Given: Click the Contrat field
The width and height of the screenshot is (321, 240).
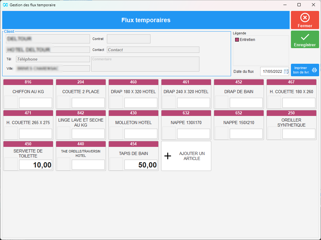Looking at the screenshot, I should point(129,39).
